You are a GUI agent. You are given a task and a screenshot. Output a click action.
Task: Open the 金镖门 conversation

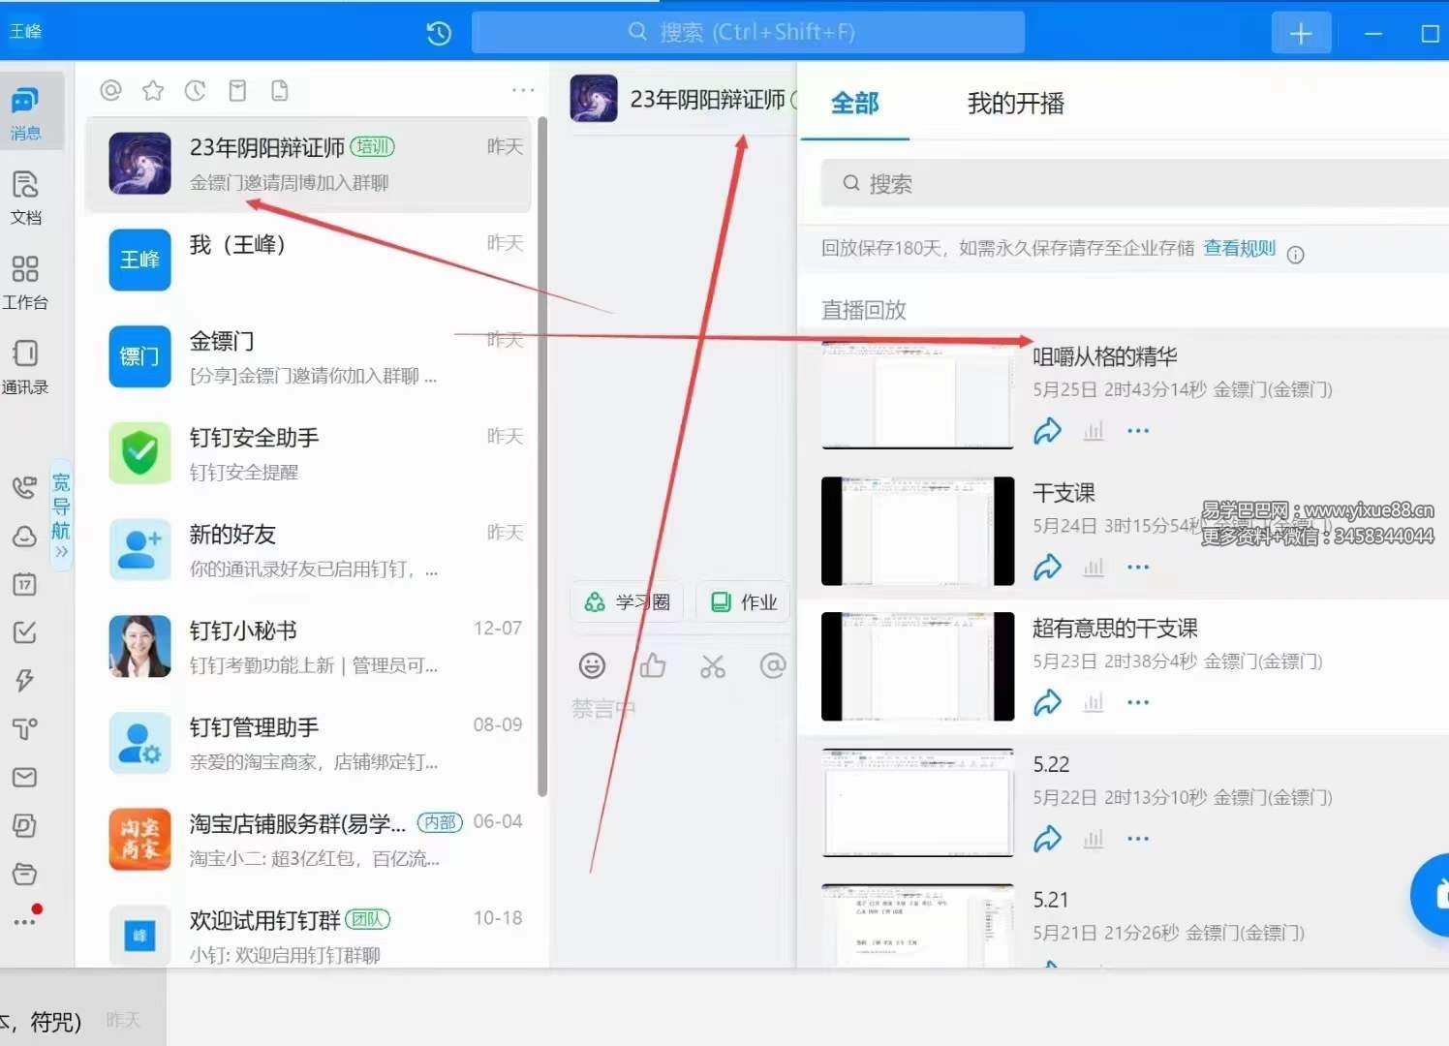pos(308,356)
